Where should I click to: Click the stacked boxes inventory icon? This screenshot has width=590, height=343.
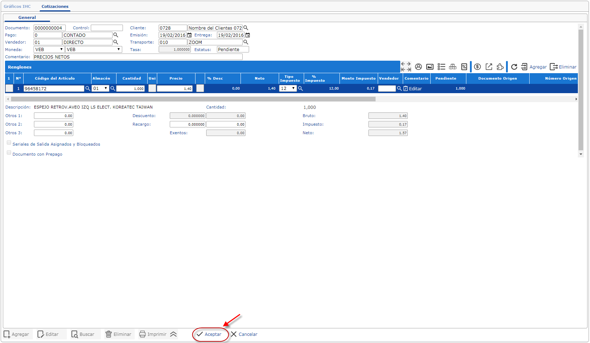point(453,67)
